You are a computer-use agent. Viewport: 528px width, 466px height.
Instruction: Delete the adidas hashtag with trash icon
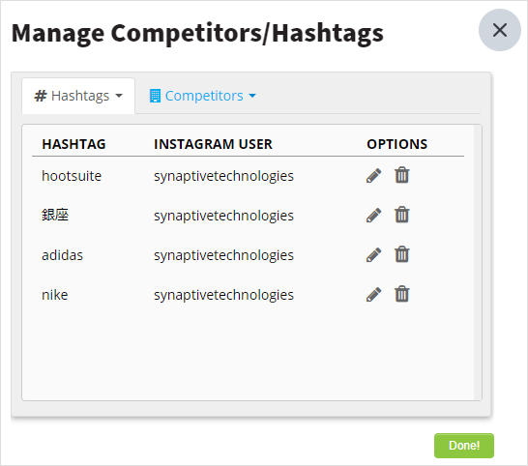click(x=401, y=254)
